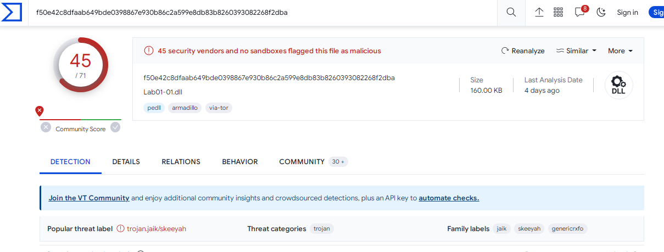The image size is (664, 252).
Task: Follow the automate checks link
Action: pos(449,198)
